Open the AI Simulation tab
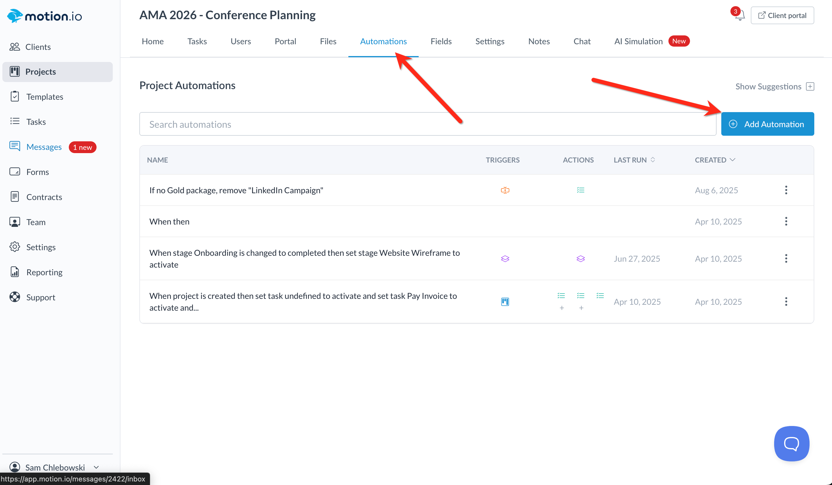832x485 pixels. coord(638,41)
